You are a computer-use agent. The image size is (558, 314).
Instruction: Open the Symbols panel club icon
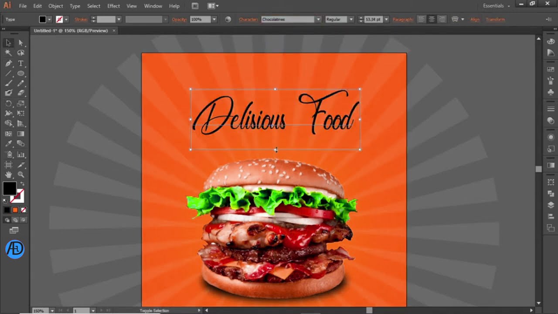[551, 92]
